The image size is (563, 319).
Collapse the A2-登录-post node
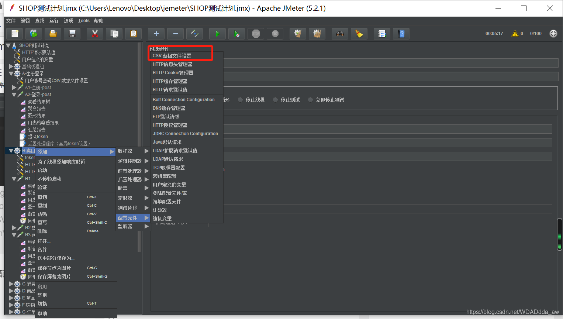(x=14, y=95)
